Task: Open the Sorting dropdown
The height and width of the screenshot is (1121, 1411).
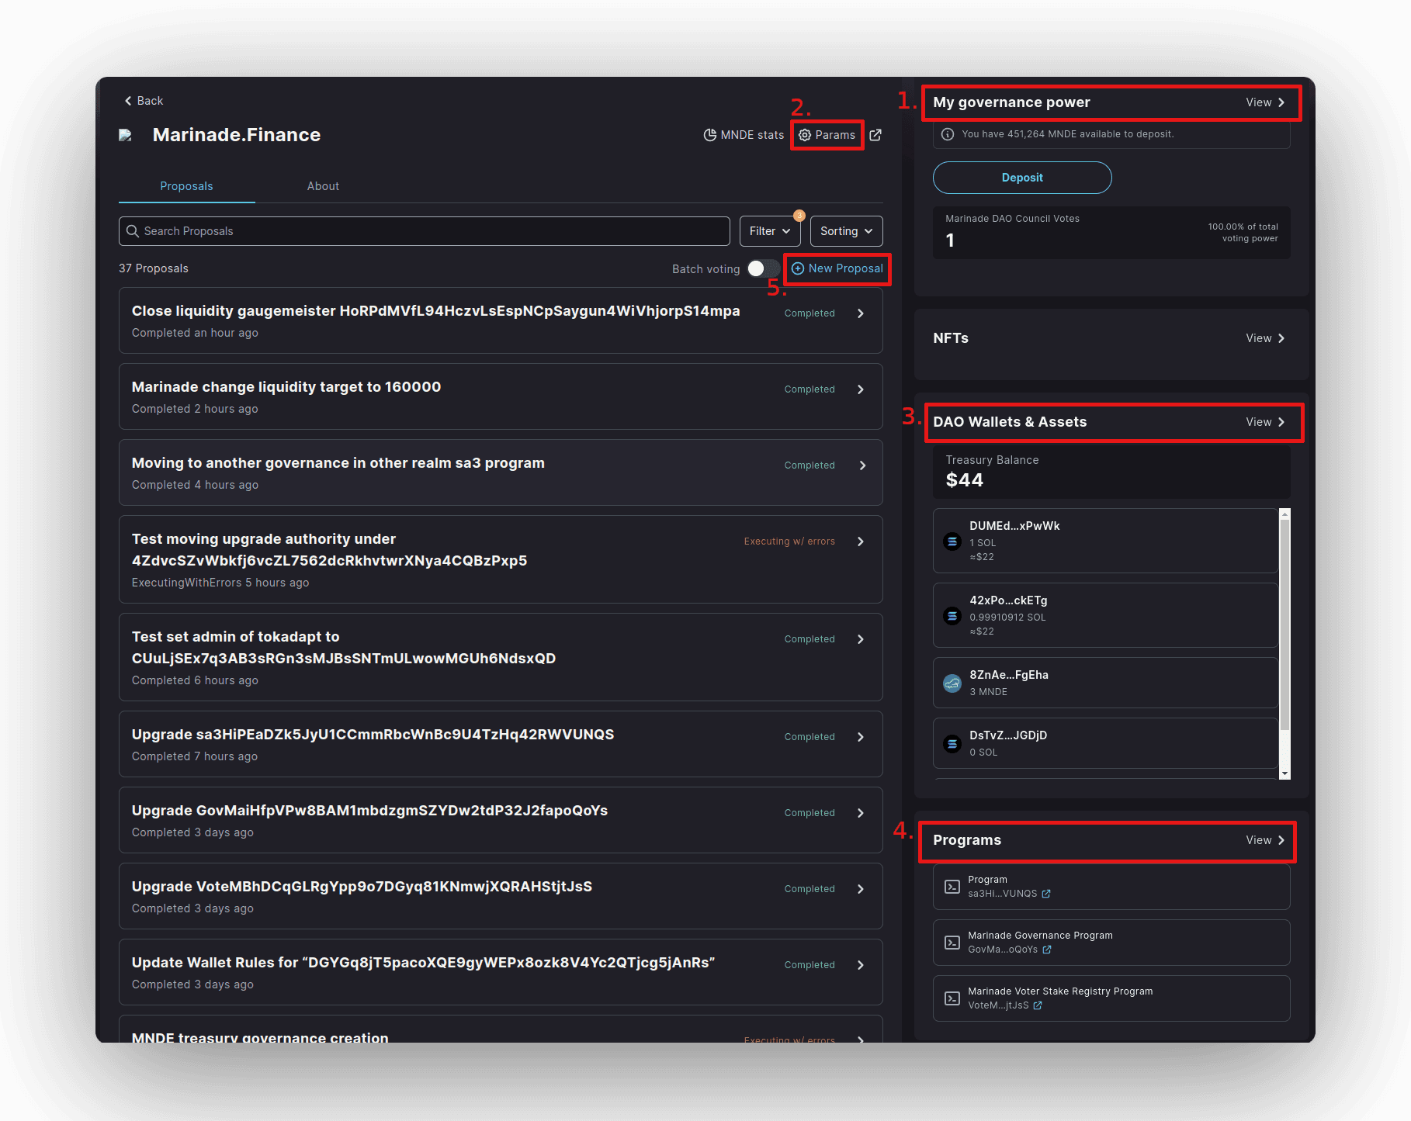Action: [846, 231]
